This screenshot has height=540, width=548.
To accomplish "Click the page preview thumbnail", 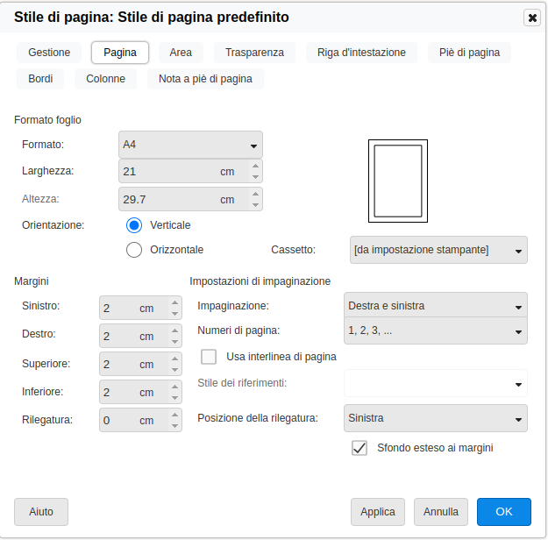I will click(x=397, y=181).
